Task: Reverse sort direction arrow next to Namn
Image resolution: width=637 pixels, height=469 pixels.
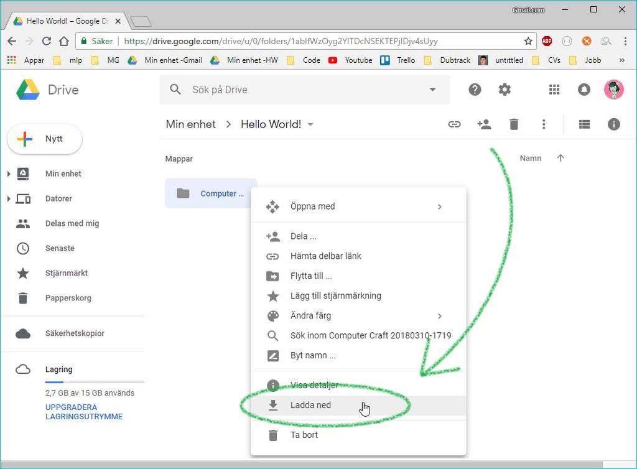Action: click(x=560, y=158)
